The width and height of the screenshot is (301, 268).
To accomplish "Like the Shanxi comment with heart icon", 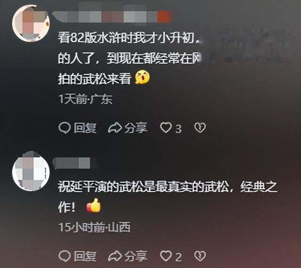I will click(166, 256).
